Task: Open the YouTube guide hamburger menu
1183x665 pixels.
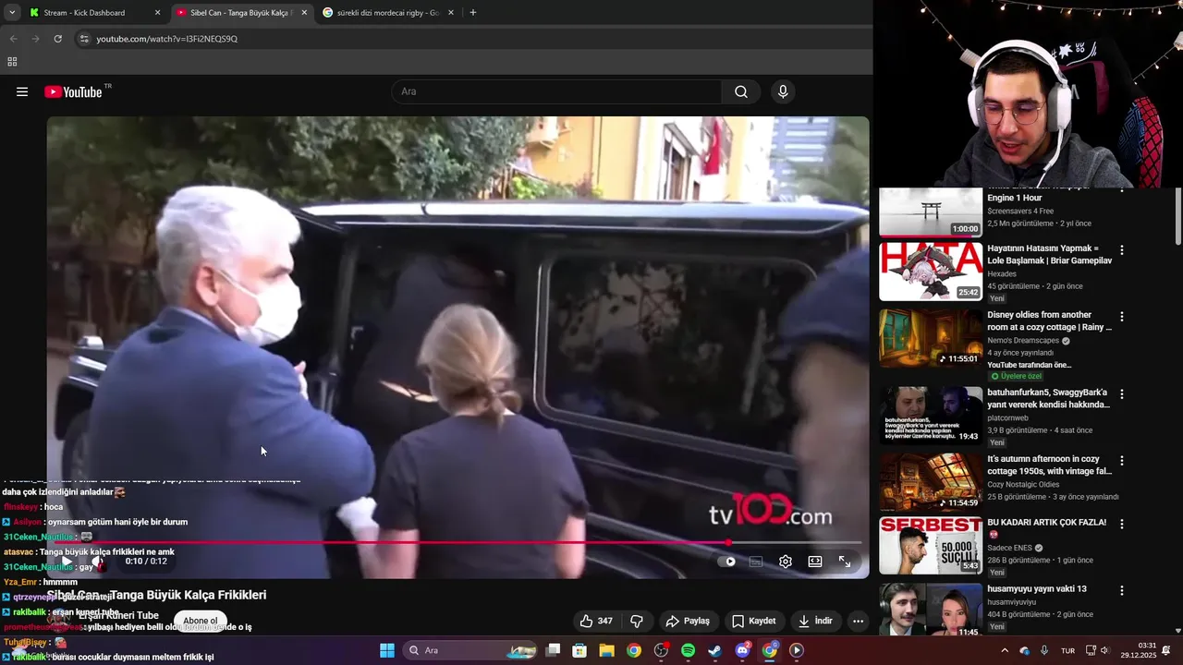Action: pos(22,91)
